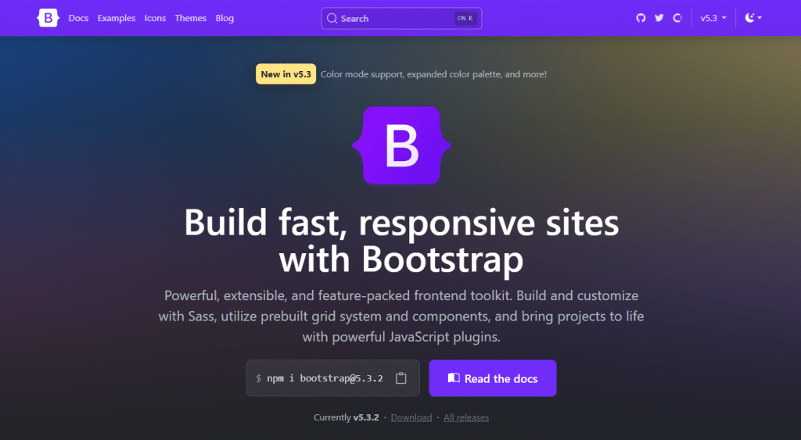801x440 pixels.
Task: Click the 'Build fast, responsive sites' heading
Action: coord(401,241)
